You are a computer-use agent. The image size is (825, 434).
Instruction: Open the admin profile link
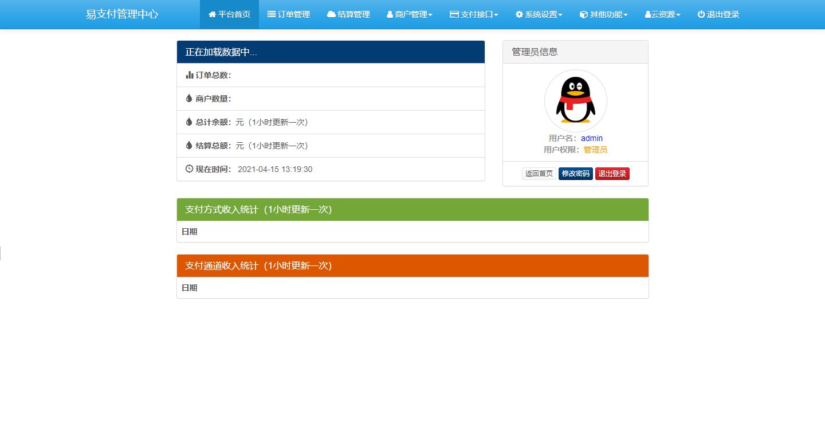click(x=591, y=138)
